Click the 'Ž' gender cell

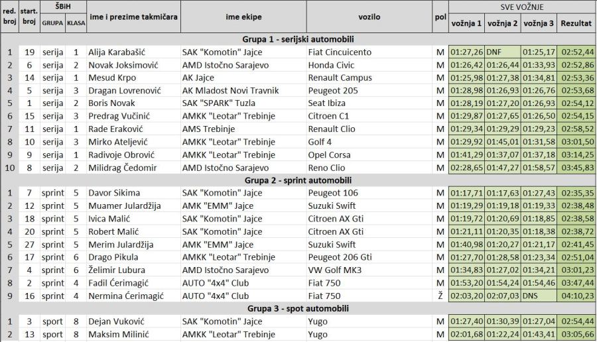[440, 296]
